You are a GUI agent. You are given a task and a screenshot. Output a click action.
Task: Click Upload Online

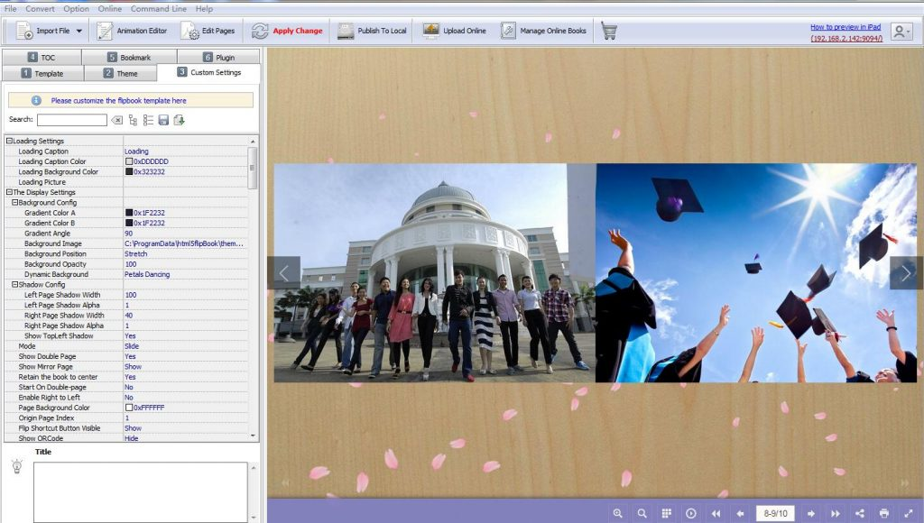(455, 31)
